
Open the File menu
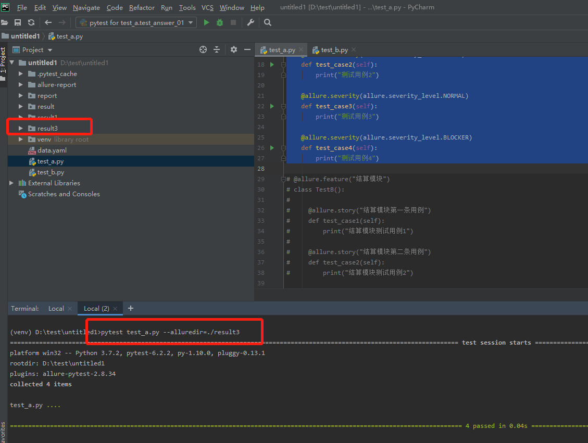tap(22, 7)
